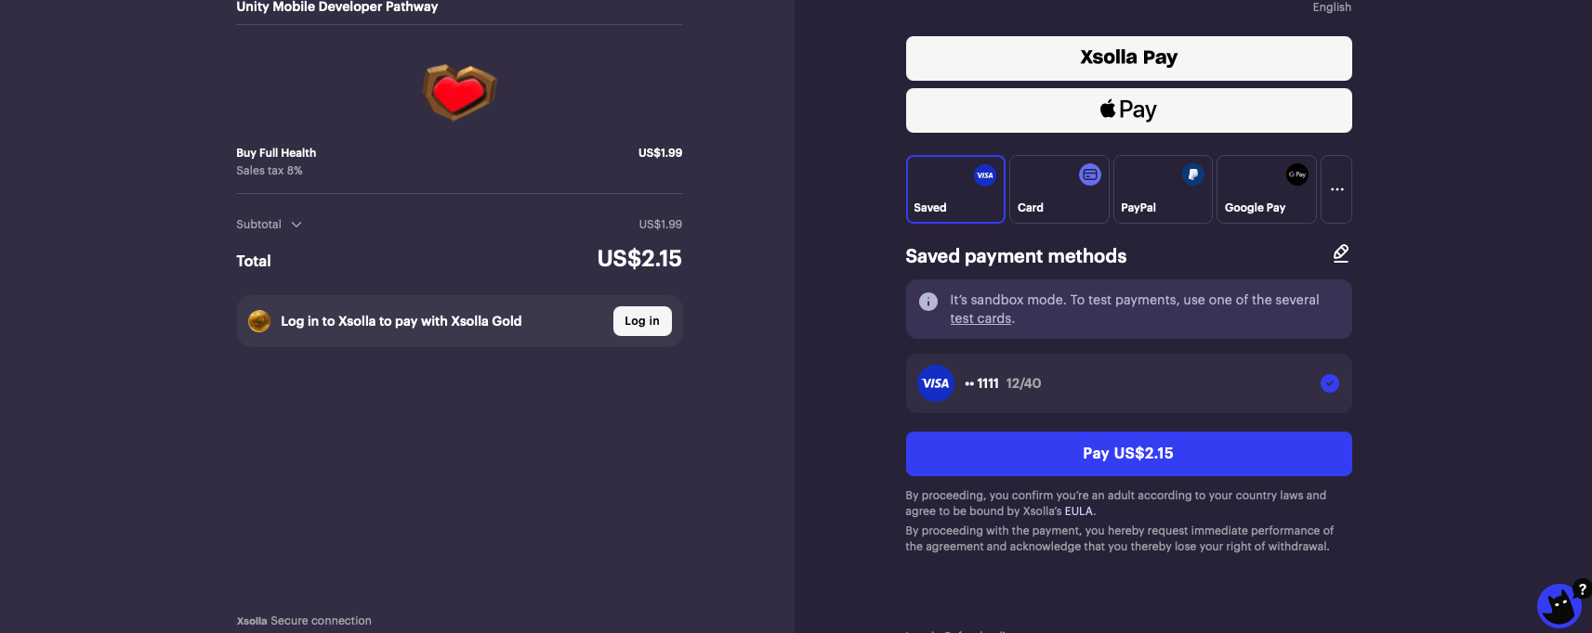
Task: Select the PayPal payment tab
Action: (x=1163, y=189)
